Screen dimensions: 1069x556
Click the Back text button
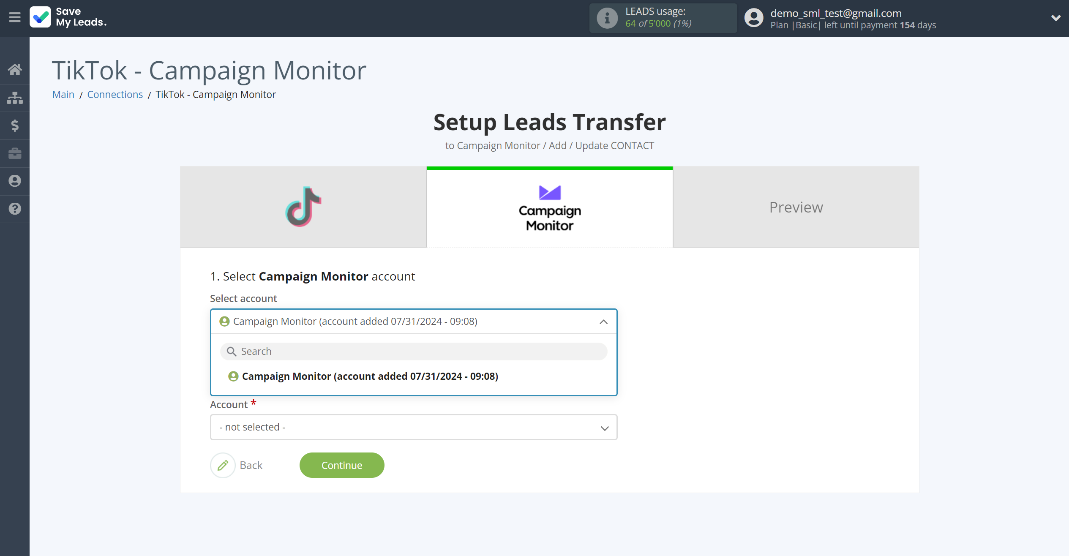click(251, 465)
